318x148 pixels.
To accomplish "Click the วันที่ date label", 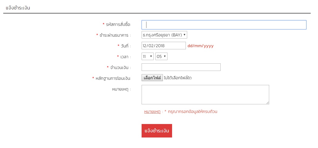I will point(126,46).
